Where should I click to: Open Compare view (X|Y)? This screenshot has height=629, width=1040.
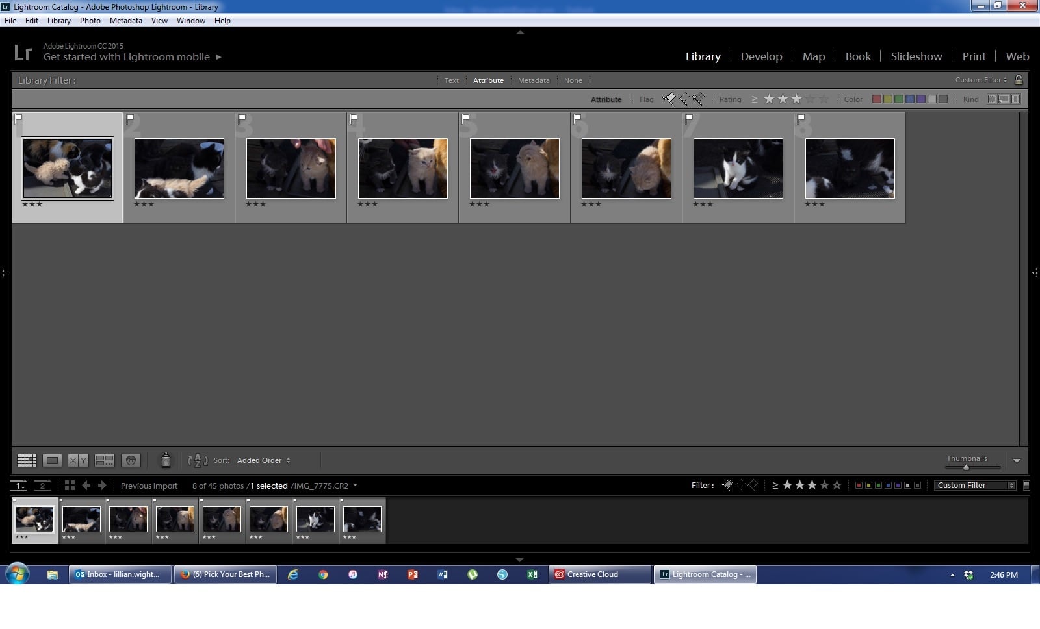coord(78,460)
